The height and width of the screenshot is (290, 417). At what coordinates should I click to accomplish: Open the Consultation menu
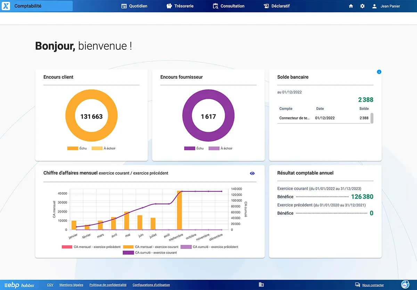click(228, 6)
